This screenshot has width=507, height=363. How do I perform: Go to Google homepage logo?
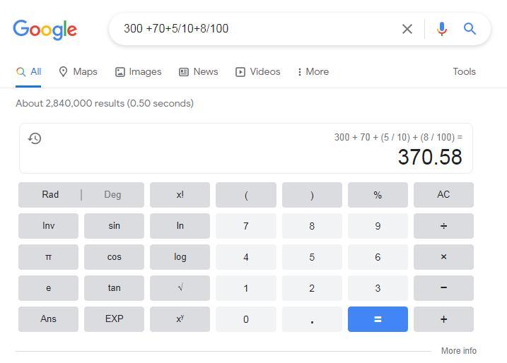(45, 29)
